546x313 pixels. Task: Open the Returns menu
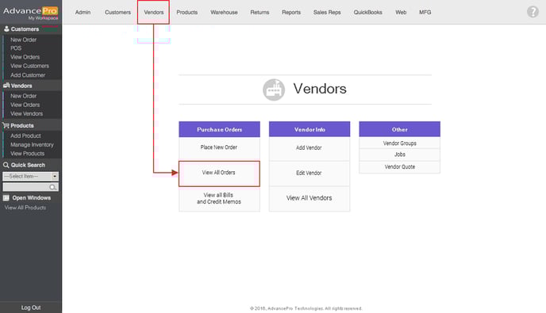260,12
